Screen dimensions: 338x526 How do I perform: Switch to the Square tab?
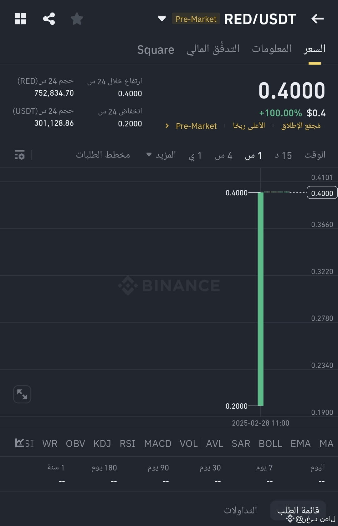point(156,50)
